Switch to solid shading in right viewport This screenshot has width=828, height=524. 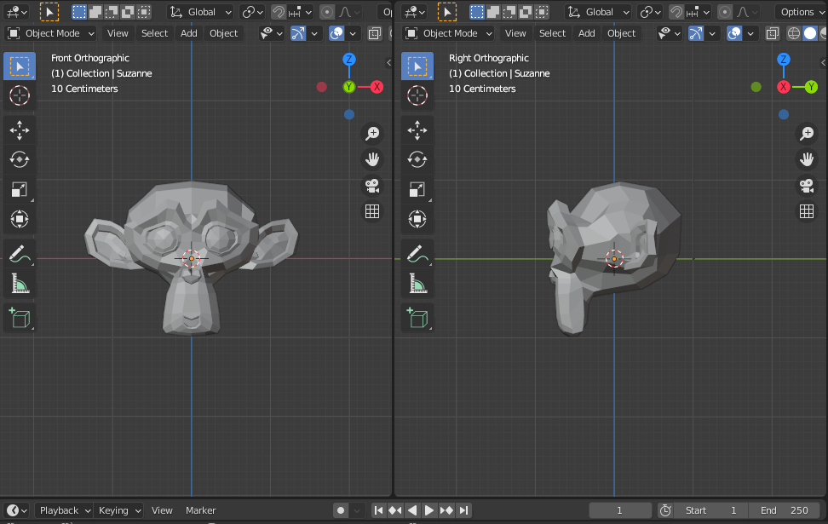point(809,33)
